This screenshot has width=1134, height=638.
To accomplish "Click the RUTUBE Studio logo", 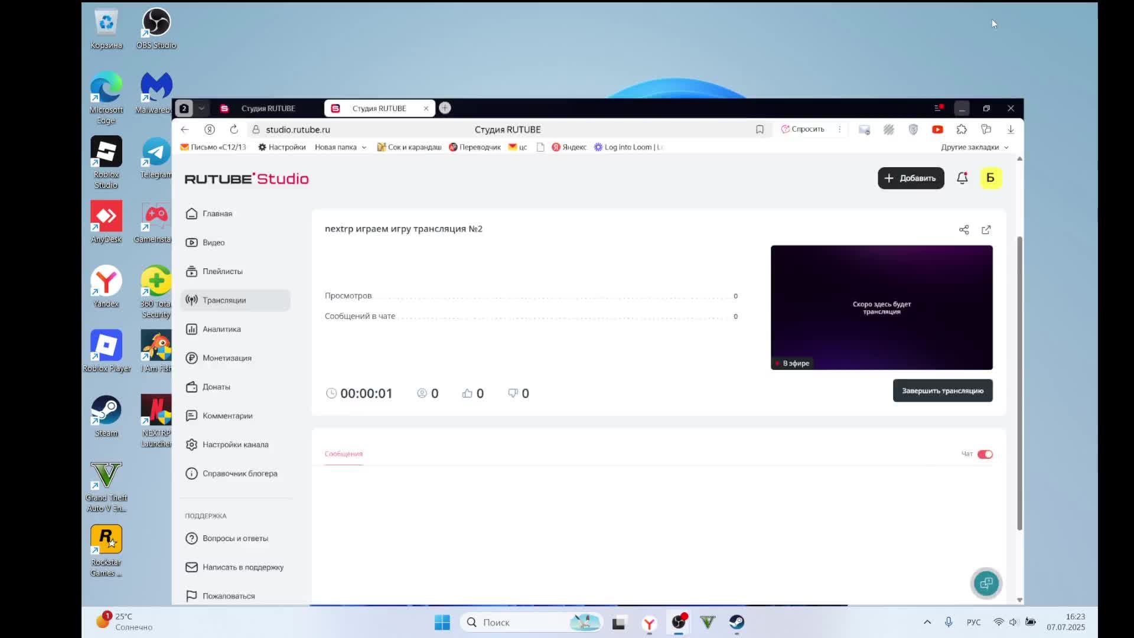I will [x=246, y=178].
